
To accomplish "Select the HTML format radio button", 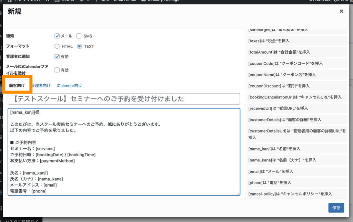I will (x=57, y=46).
